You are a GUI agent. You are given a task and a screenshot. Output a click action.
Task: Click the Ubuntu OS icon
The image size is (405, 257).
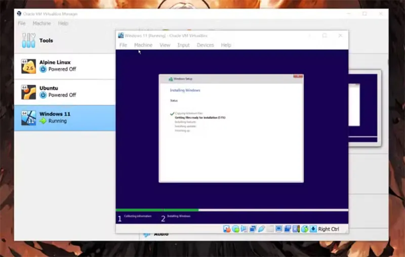(28, 92)
